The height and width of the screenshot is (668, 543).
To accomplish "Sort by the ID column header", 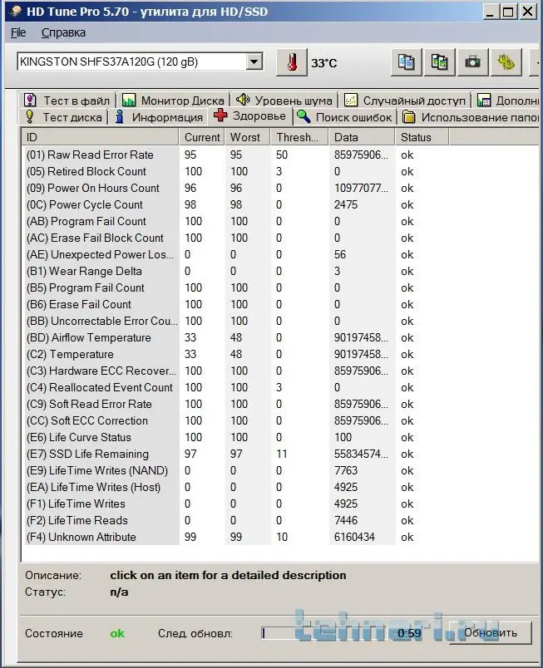I will coord(100,137).
